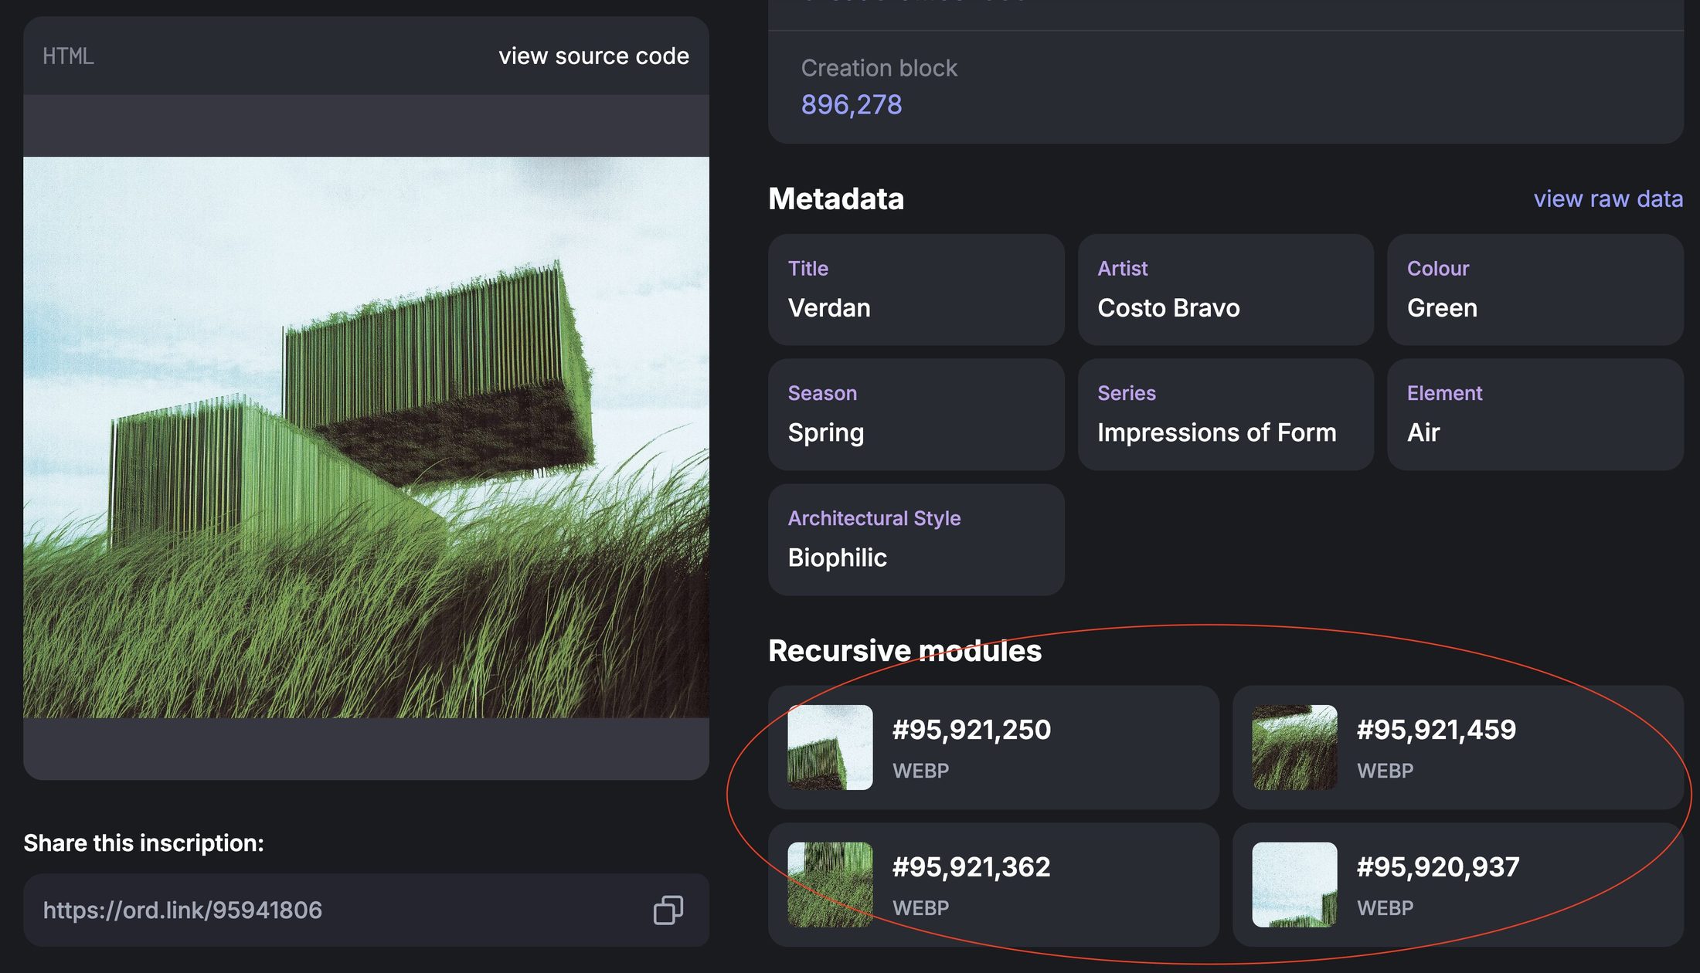Click the HTML content type label
Screen dimensions: 1700x973
click(x=68, y=56)
